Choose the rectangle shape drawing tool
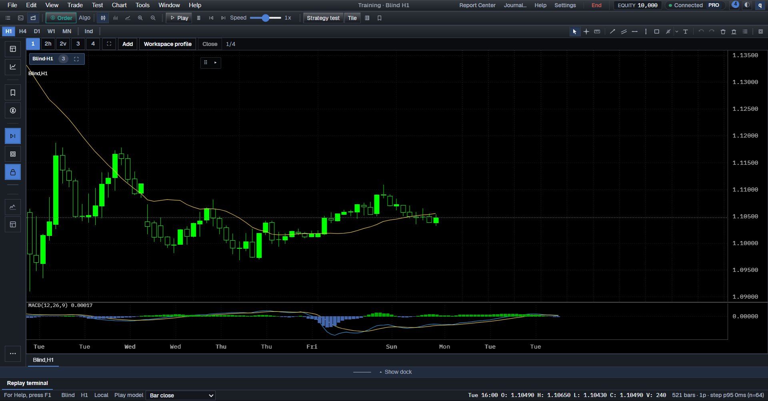 click(x=656, y=32)
